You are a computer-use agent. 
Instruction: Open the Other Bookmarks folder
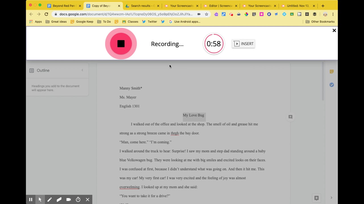pos(320,22)
